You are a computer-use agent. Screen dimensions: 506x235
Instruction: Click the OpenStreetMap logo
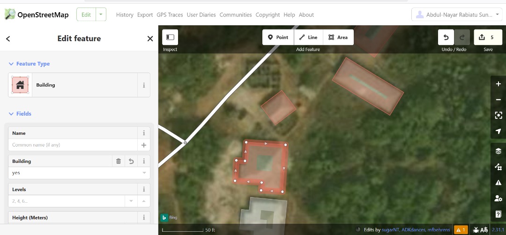pyautogui.click(x=37, y=15)
